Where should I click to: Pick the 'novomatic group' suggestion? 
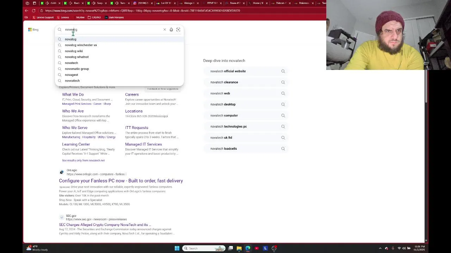click(x=119, y=69)
